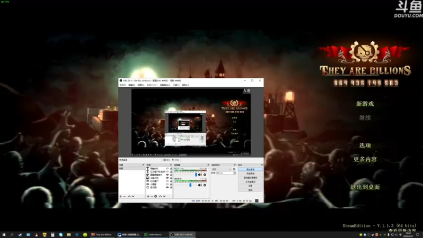This screenshot has height=238, width=423.
Task: Toggle the lock on the bottom display capture source
Action: (171, 187)
